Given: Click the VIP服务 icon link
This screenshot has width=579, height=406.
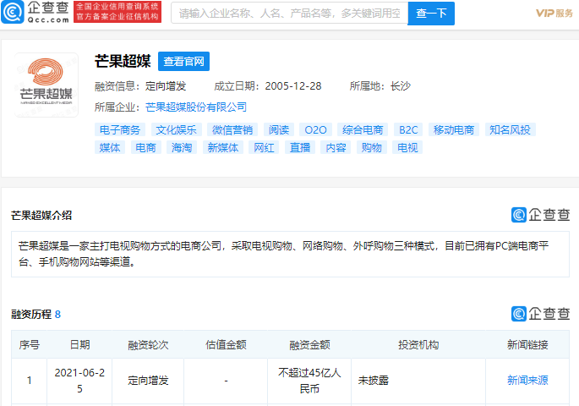Looking at the screenshot, I should click(x=554, y=14).
